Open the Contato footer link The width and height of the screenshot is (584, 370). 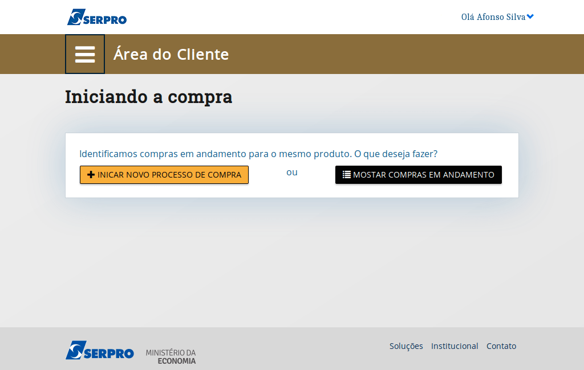501,346
